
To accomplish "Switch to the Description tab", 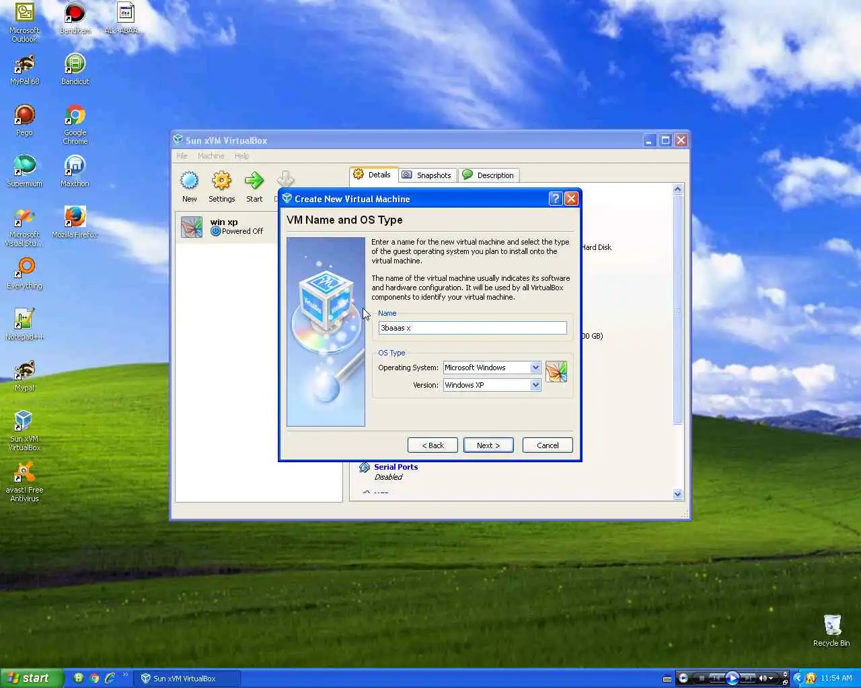I will click(x=488, y=175).
